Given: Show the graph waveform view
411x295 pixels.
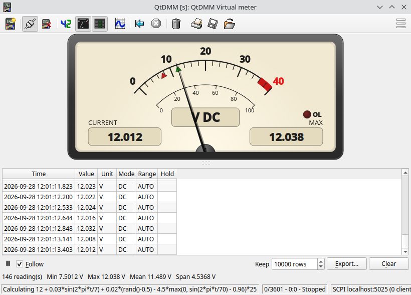Looking at the screenshot, I should pyautogui.click(x=120, y=24).
